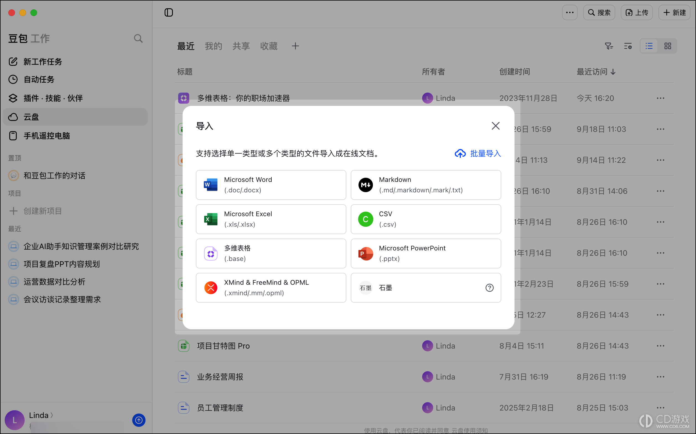Select 云盘 in sidebar

(75, 117)
